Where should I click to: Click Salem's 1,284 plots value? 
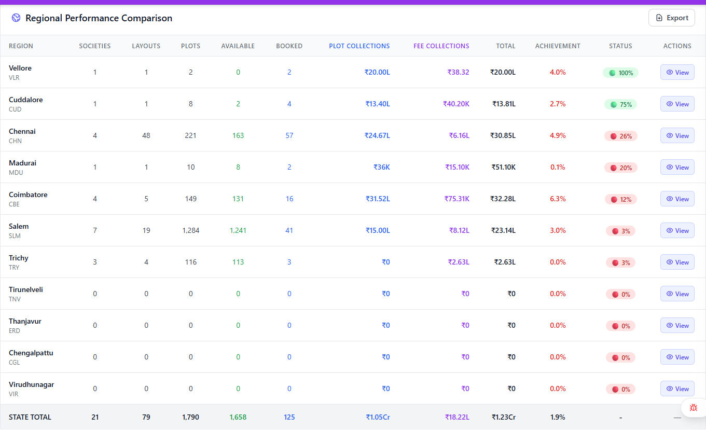pos(191,231)
